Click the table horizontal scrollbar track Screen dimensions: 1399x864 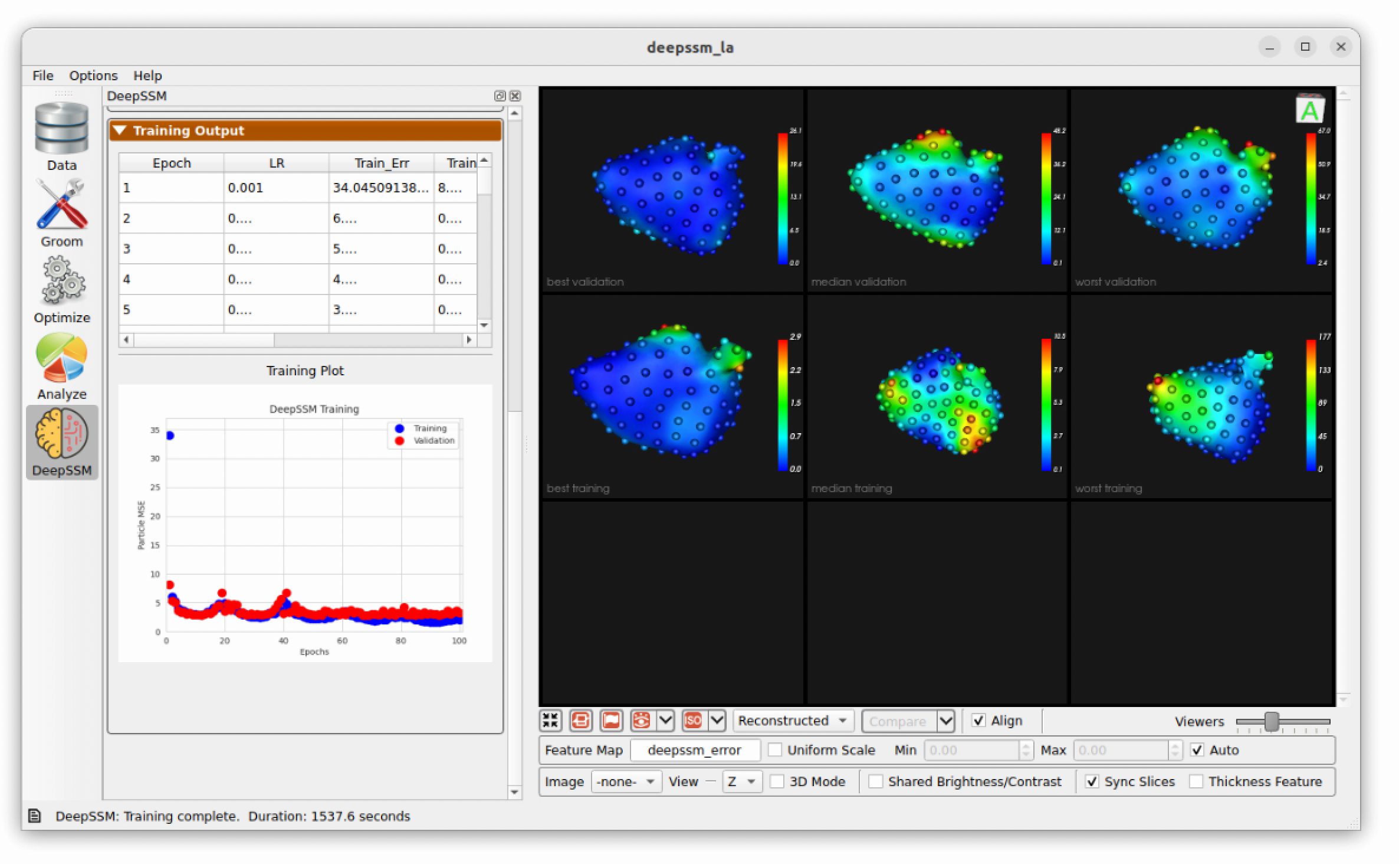click(x=369, y=340)
